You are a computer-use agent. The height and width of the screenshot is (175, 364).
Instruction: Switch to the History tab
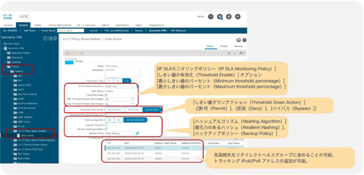tap(238, 46)
